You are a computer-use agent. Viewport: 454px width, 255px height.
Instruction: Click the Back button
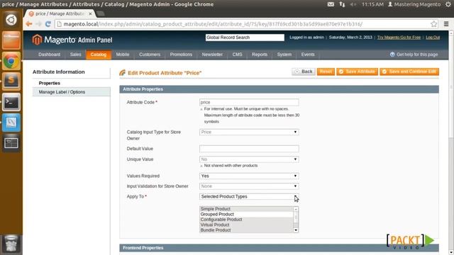[304, 72]
